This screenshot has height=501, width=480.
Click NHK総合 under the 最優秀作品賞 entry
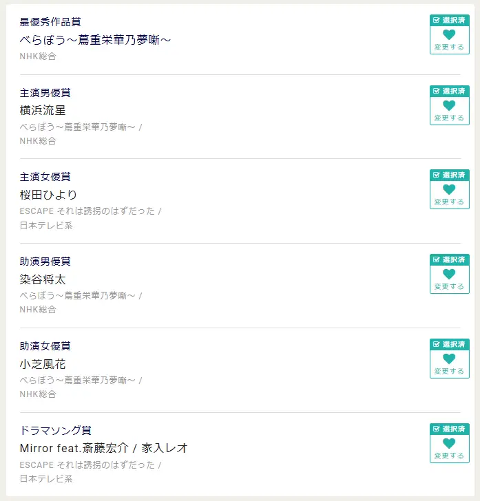point(38,56)
